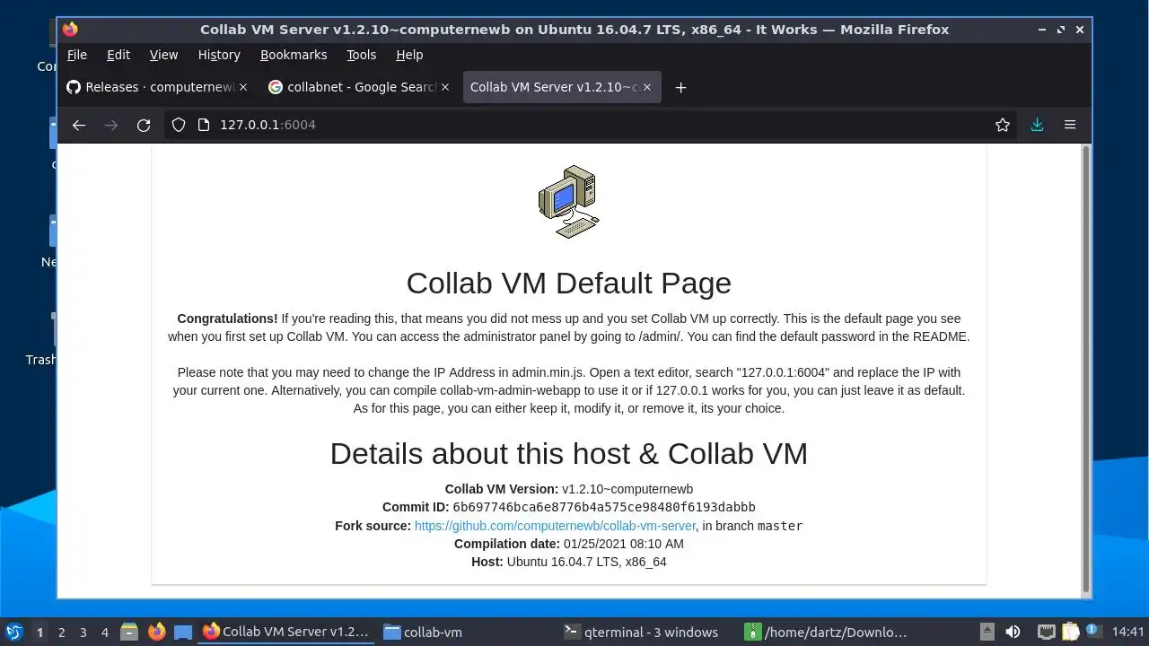Close the collabnet Google Search tab
This screenshot has height=646, width=1149.
pyautogui.click(x=444, y=87)
